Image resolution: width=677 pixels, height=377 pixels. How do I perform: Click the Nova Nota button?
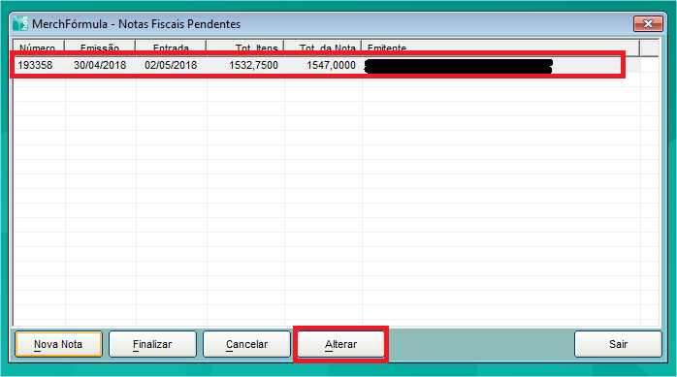click(x=58, y=344)
